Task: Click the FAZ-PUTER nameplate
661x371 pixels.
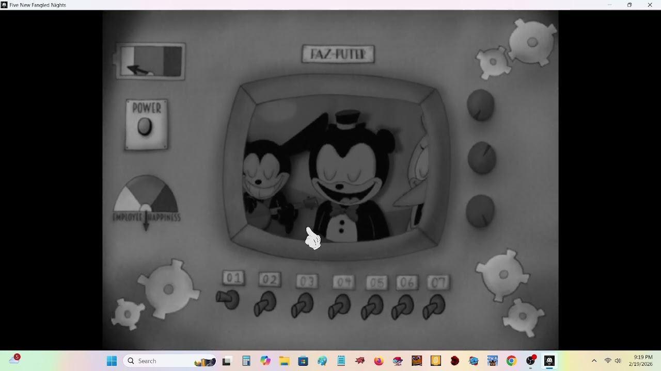Action: pos(338,54)
